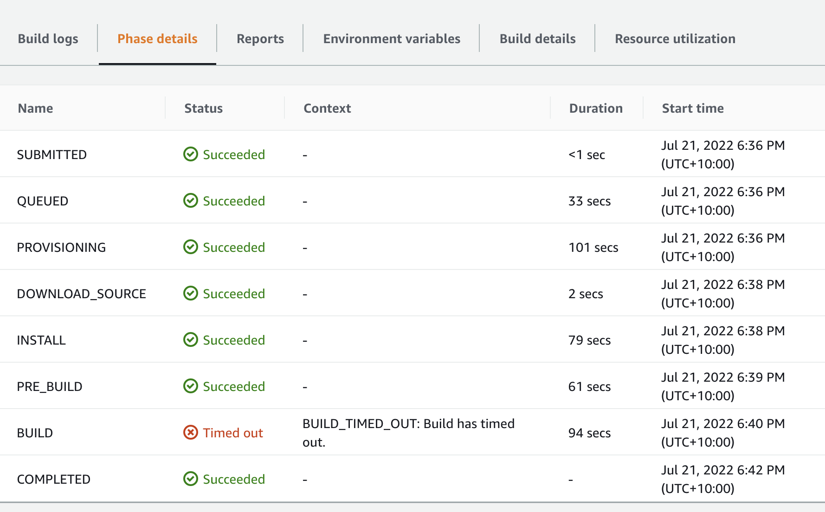The width and height of the screenshot is (825, 512).
Task: Click the PRE_BUILD phase success checkmark icon
Action: [190, 386]
